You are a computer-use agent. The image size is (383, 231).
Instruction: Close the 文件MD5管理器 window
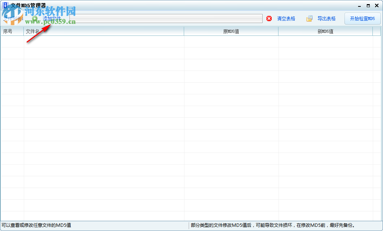click(377, 6)
